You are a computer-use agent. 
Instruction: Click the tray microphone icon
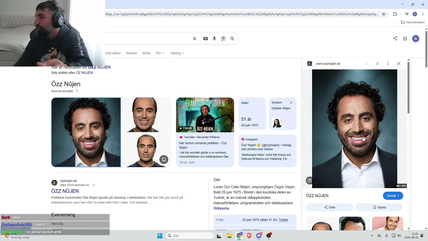tap(387, 236)
